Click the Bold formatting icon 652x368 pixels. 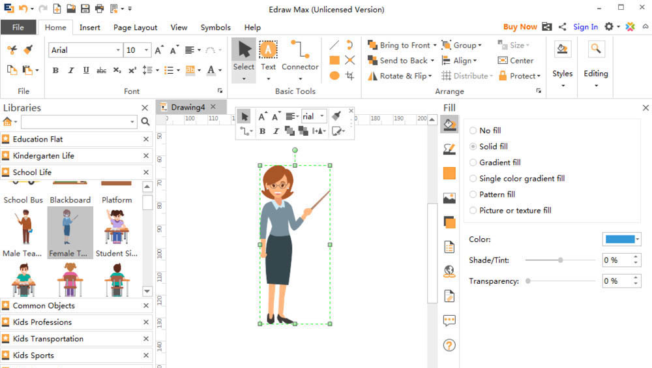tap(55, 70)
